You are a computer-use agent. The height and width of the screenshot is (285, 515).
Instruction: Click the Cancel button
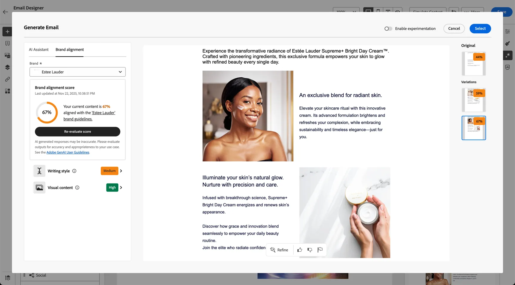pos(454,29)
